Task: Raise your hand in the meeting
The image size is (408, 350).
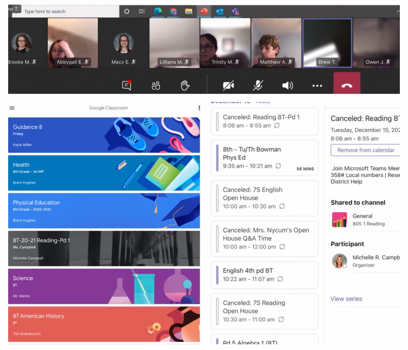Action: tap(185, 85)
